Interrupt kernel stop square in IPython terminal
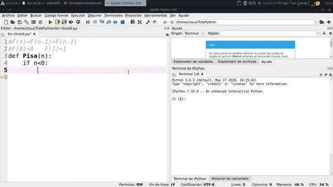Screen dimensions: 333x187 click(x=321, y=75)
